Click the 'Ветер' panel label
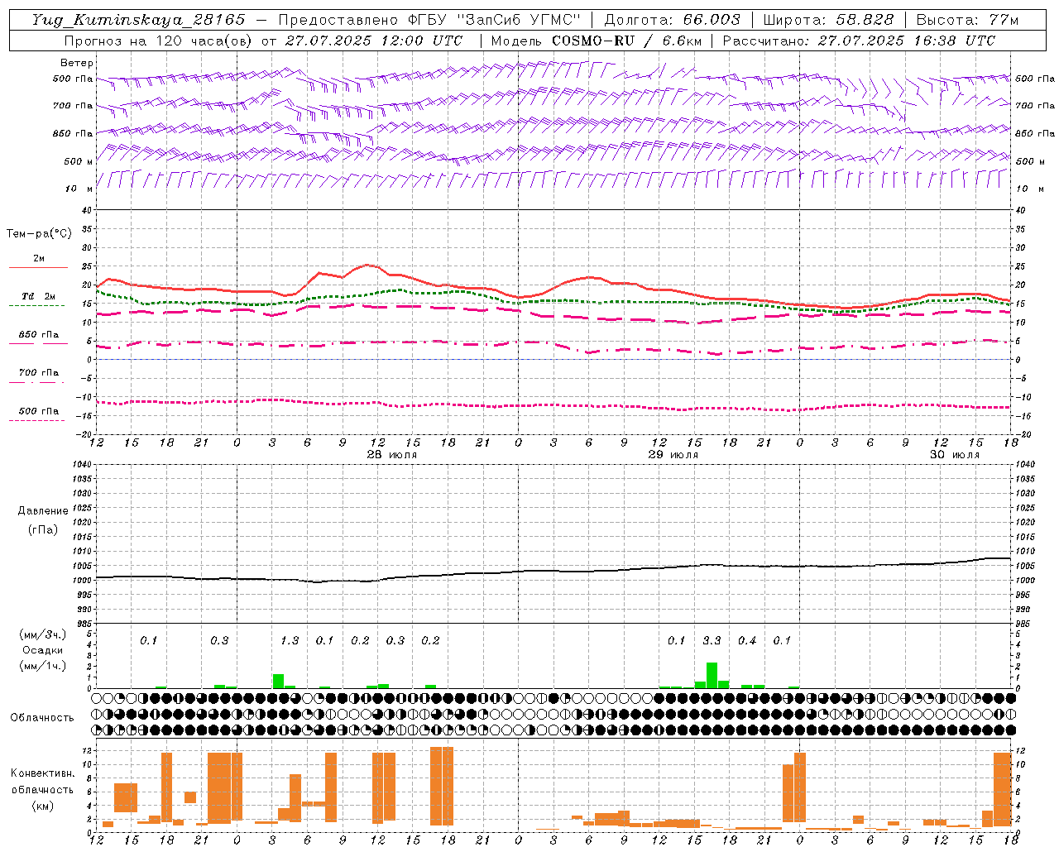1059x847 pixels. point(77,63)
